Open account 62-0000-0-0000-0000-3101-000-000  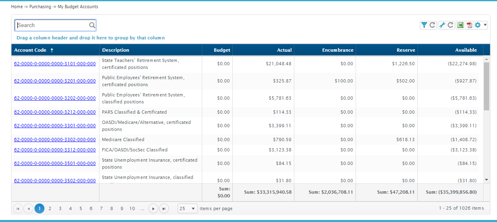pos(55,64)
